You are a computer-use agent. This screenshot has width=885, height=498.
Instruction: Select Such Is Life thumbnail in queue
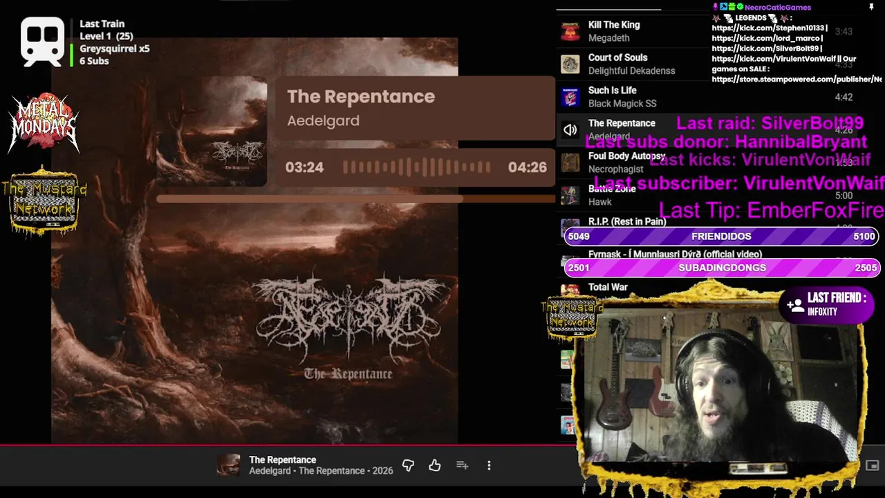coord(570,97)
